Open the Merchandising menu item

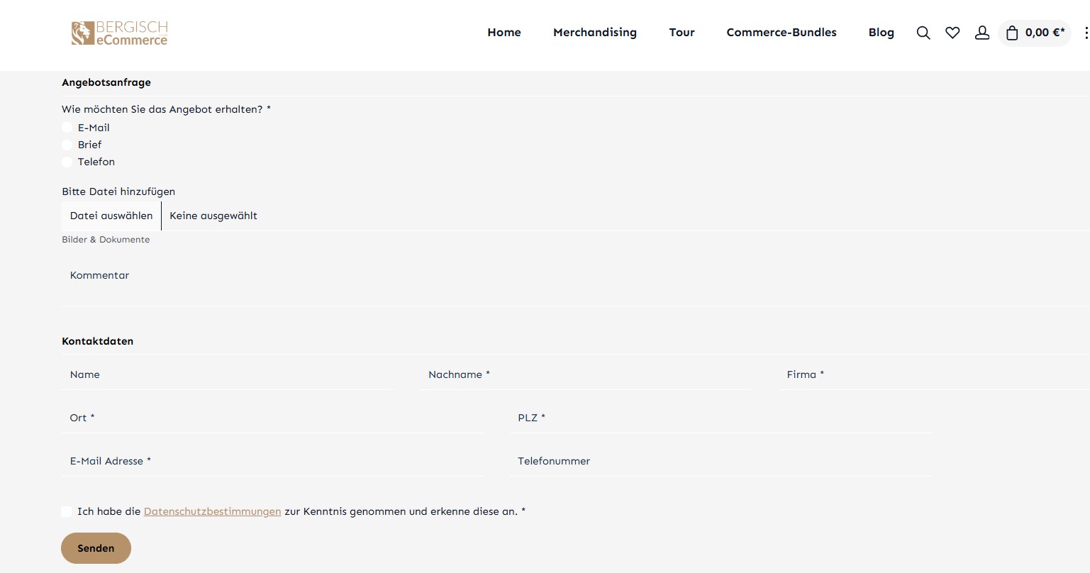pos(594,33)
